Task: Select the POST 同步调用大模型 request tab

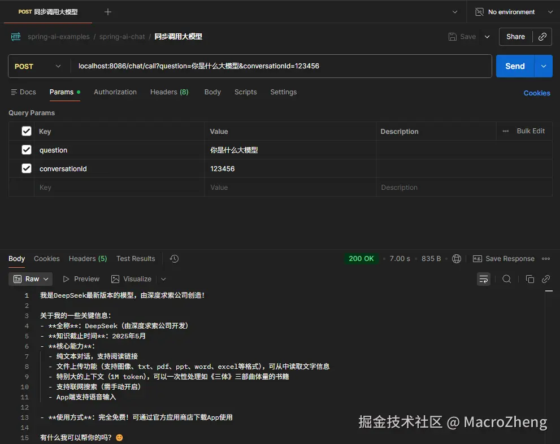Action: pyautogui.click(x=48, y=12)
